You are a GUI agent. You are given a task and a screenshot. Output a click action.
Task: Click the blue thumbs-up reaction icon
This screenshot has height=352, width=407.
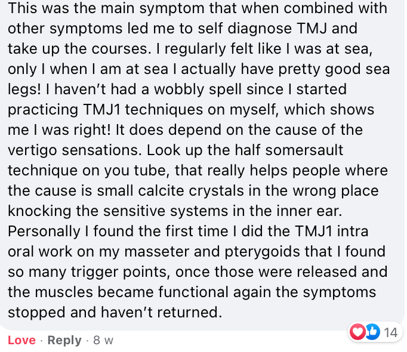pyautogui.click(x=373, y=332)
